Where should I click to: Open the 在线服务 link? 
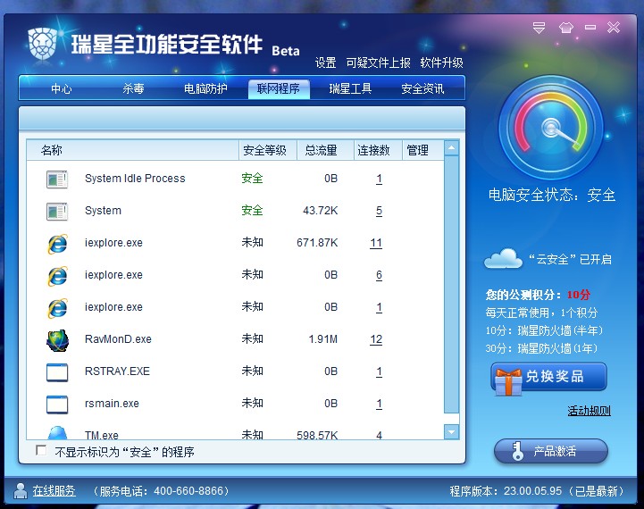[x=54, y=490]
